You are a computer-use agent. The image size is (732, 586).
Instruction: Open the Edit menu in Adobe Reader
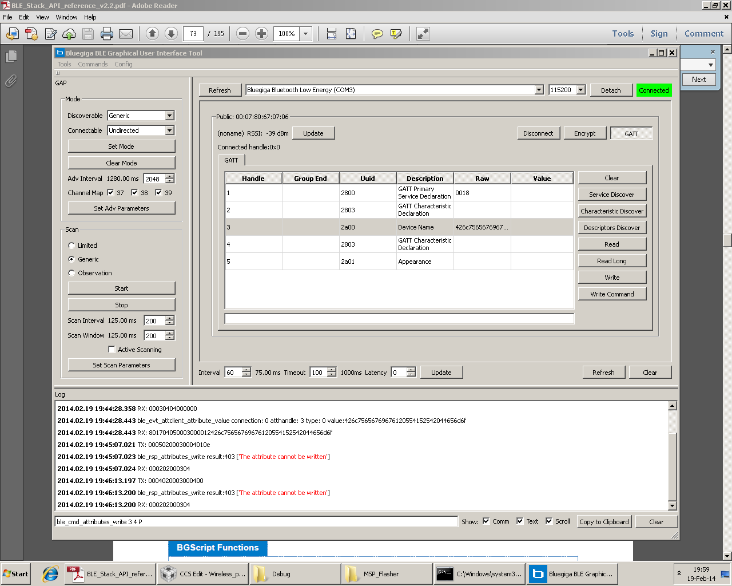coord(24,17)
